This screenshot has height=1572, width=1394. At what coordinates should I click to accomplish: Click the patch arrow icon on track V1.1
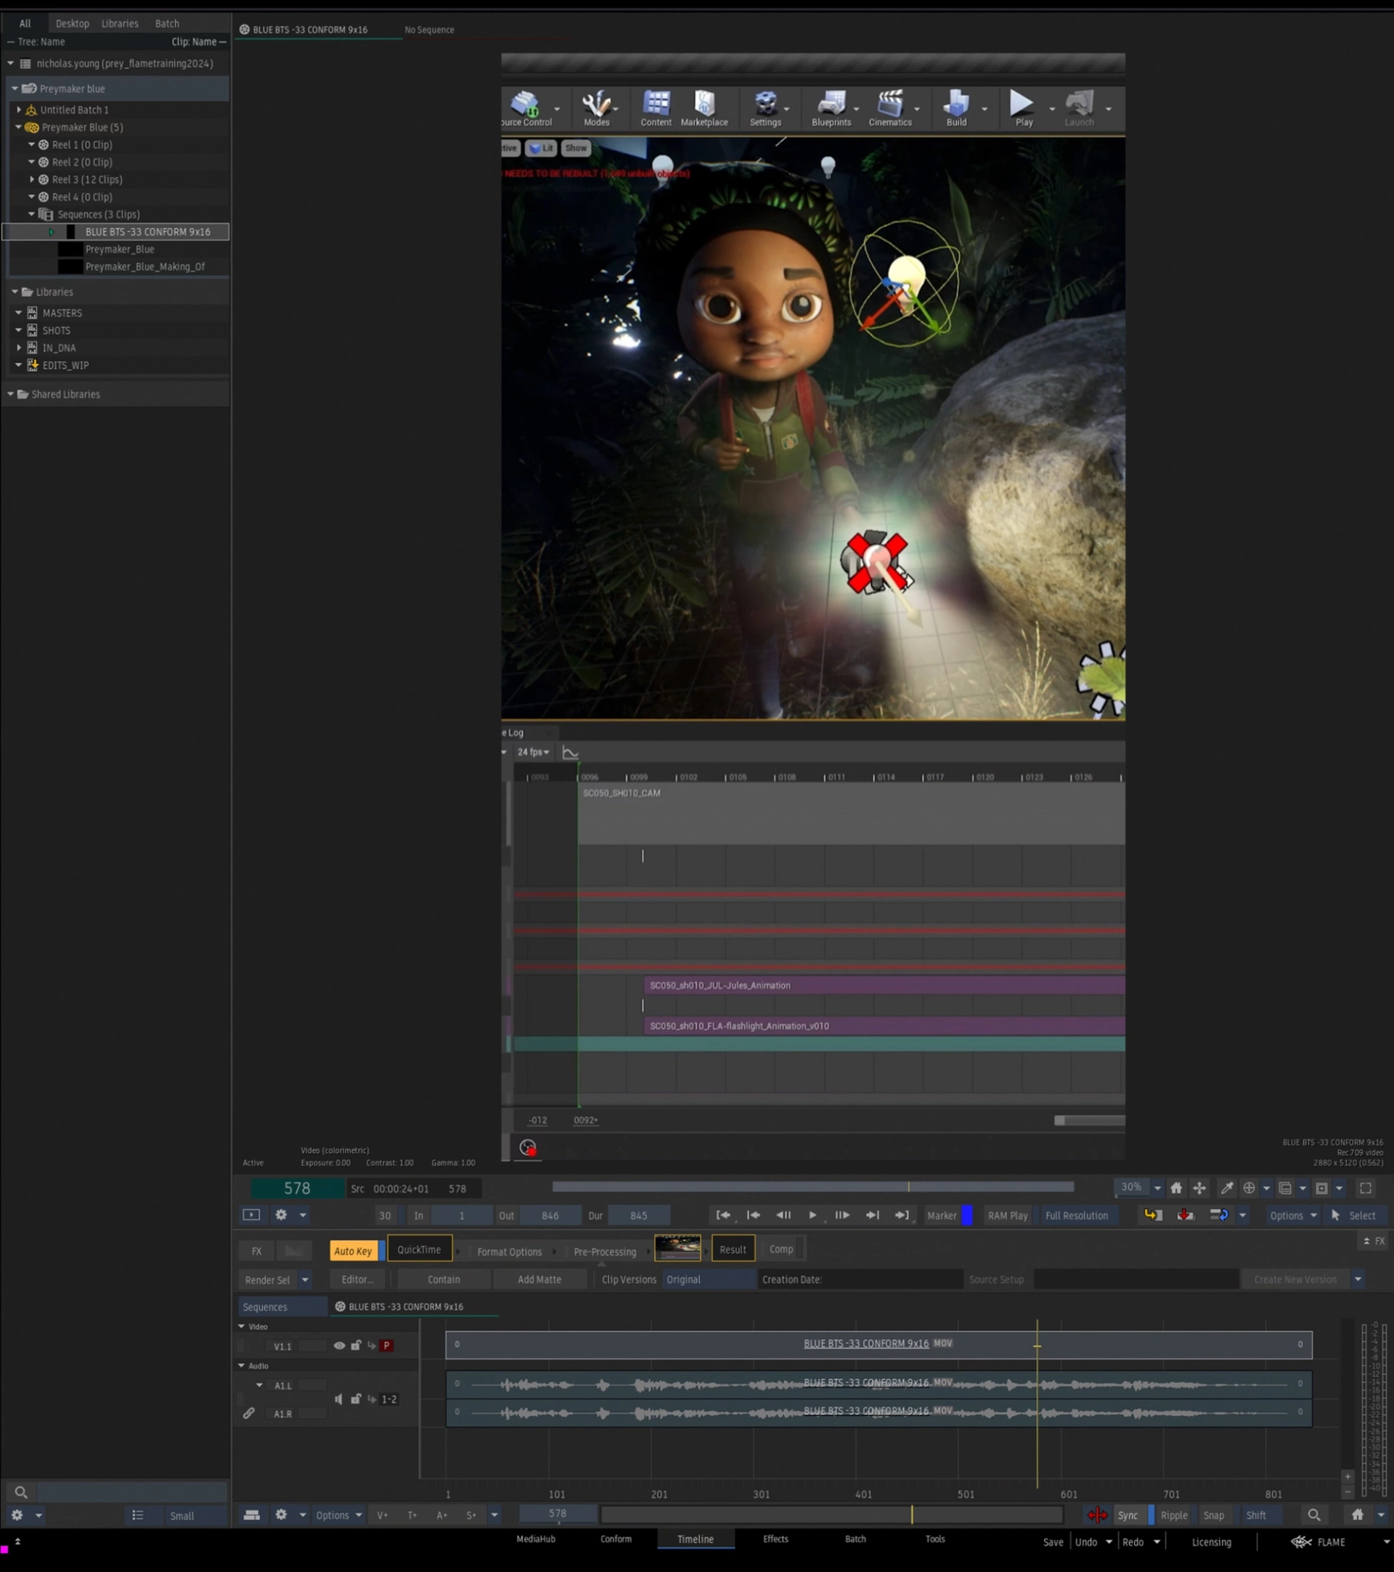pos(372,1346)
